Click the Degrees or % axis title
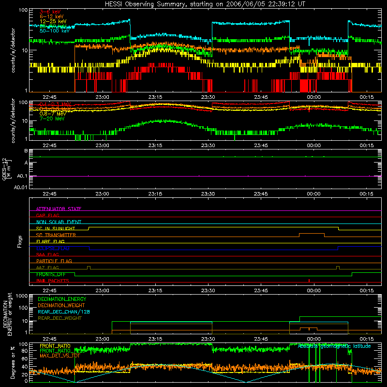The width and height of the screenshot is (387, 387). (x=13, y=362)
